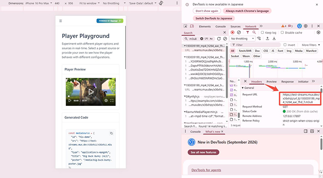Click the warnings count 4 icon
The width and height of the screenshot is (323, 178).
click(284, 26)
